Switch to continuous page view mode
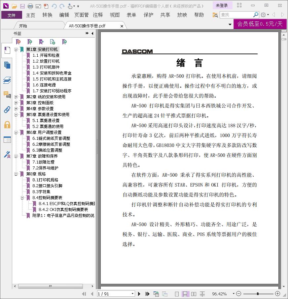288x299 pixels. [185, 294]
